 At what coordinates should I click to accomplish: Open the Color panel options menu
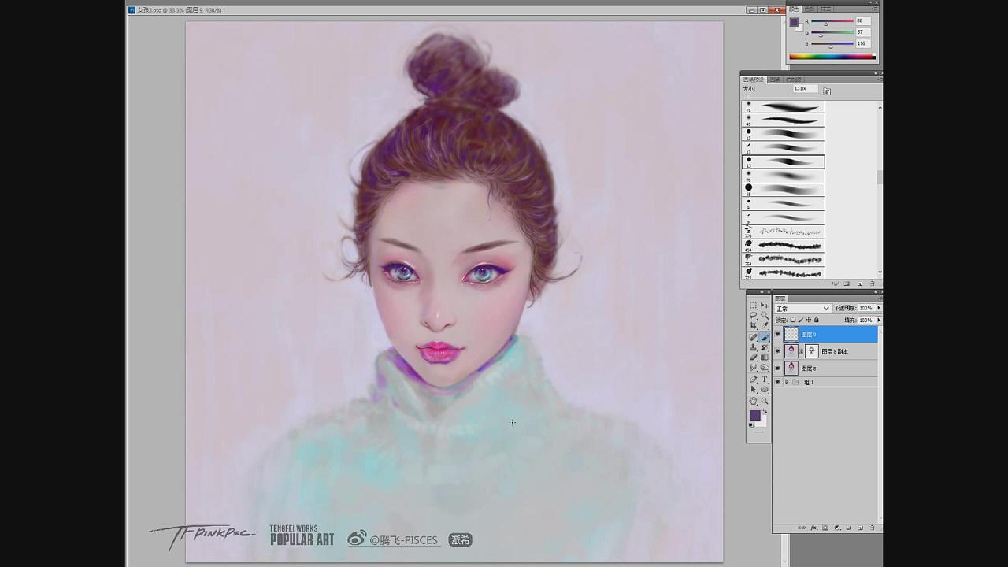pos(875,9)
